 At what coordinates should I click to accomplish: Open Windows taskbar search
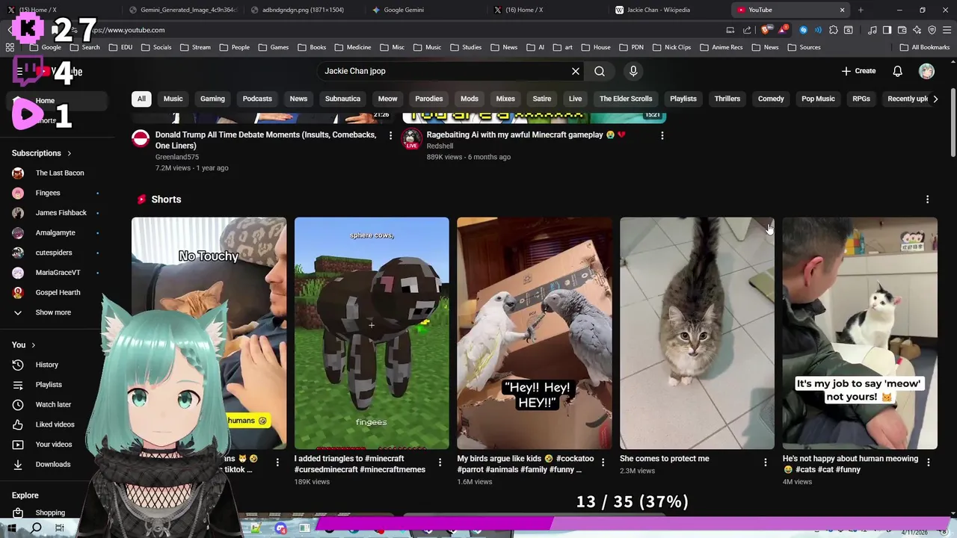click(x=36, y=528)
